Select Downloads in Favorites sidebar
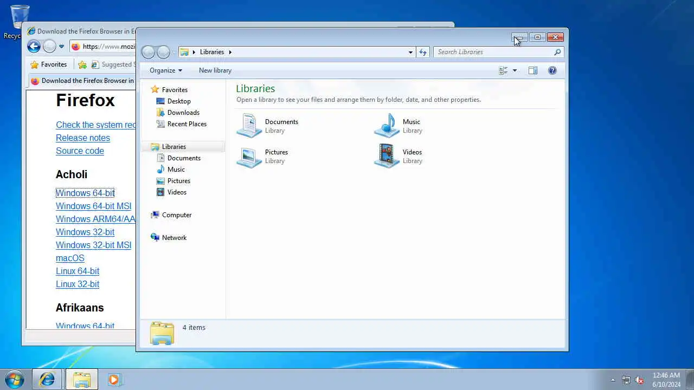This screenshot has width=694, height=390. pos(183,113)
